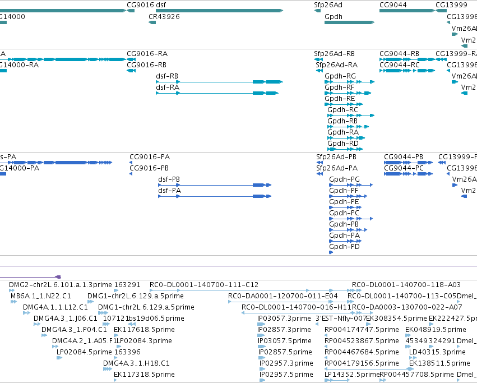
Task: Select the dsf gene label
Action: click(161, 5)
